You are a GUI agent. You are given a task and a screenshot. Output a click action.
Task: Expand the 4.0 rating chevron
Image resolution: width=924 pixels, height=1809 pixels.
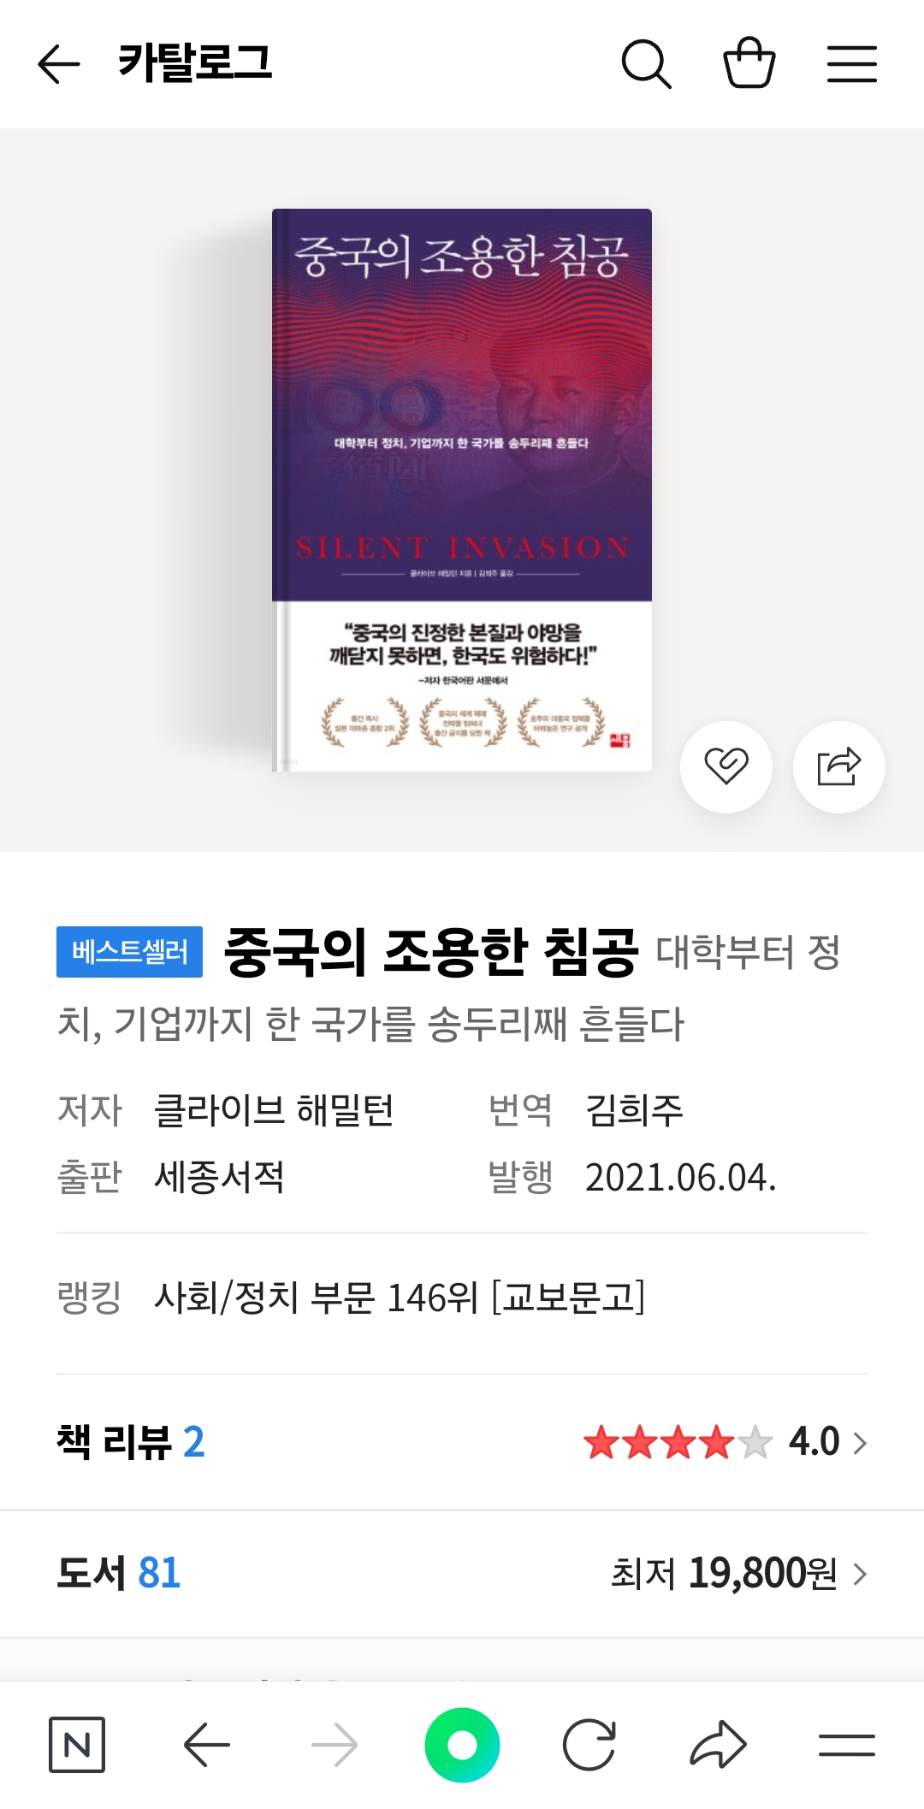(x=860, y=1443)
